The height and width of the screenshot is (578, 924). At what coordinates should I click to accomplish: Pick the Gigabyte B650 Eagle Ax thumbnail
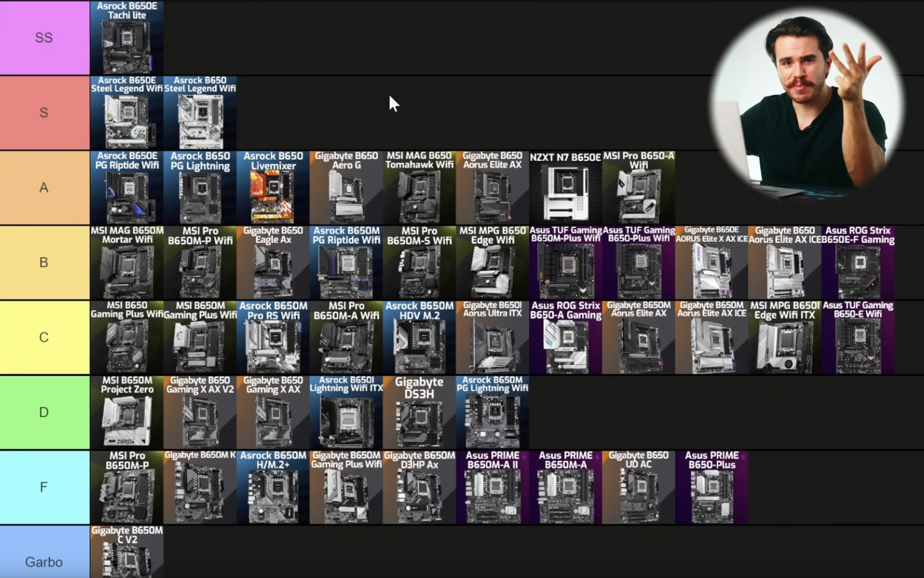273,262
